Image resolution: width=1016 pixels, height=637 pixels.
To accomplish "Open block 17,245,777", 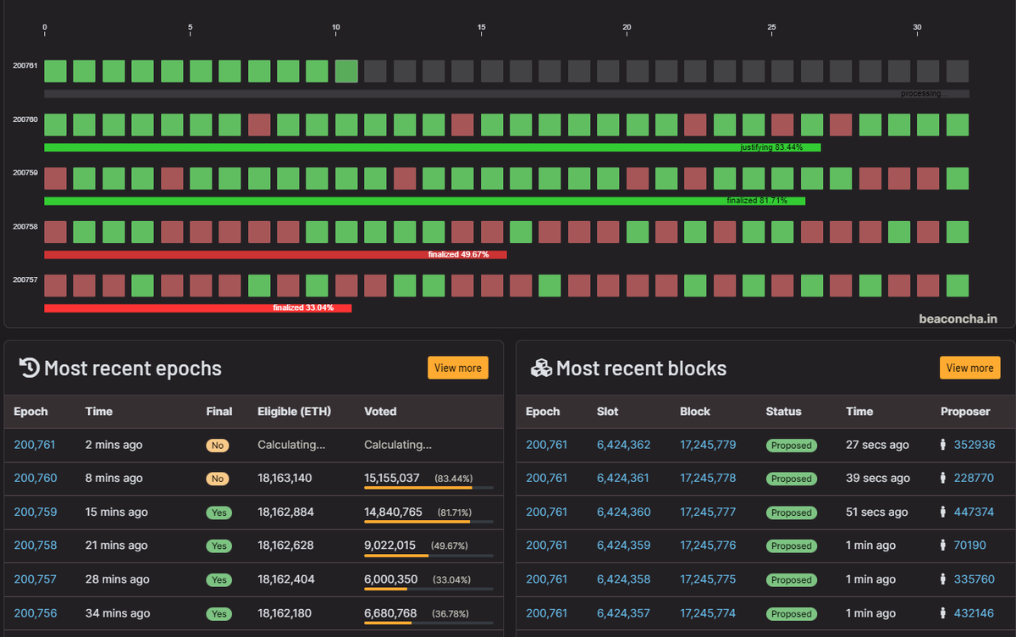I will 708,512.
